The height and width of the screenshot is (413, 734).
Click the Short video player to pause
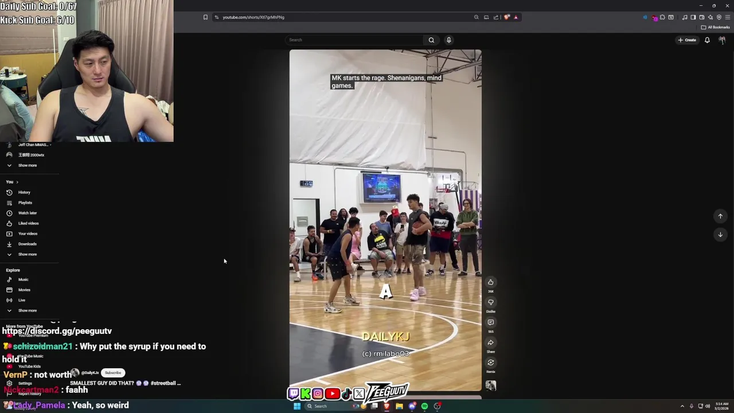[385, 220]
